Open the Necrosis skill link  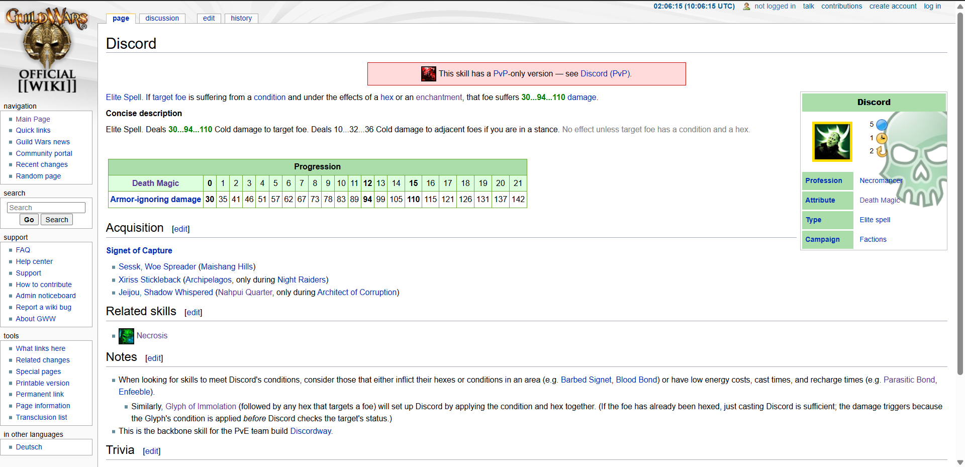[152, 335]
